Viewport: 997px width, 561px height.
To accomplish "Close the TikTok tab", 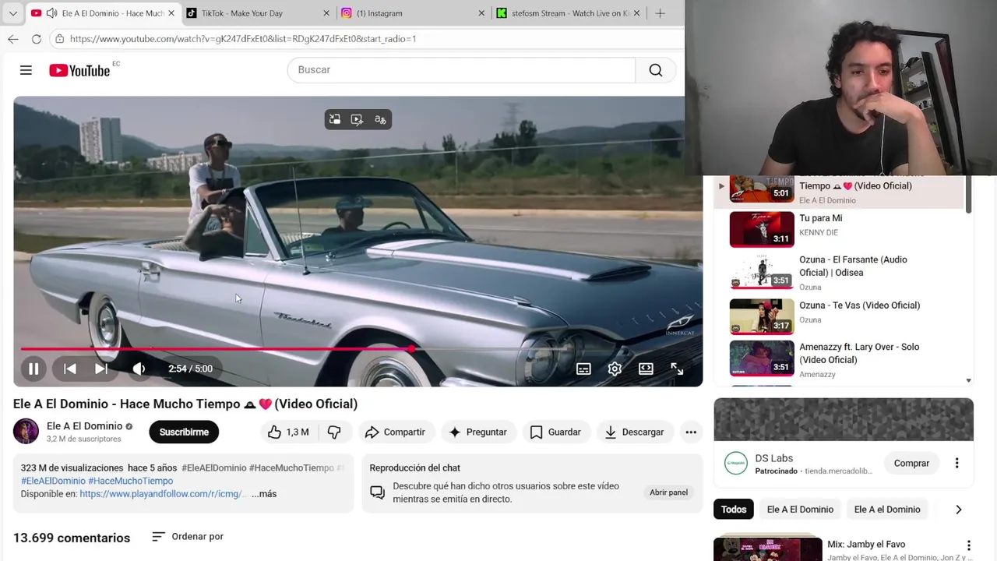I will click(x=326, y=13).
